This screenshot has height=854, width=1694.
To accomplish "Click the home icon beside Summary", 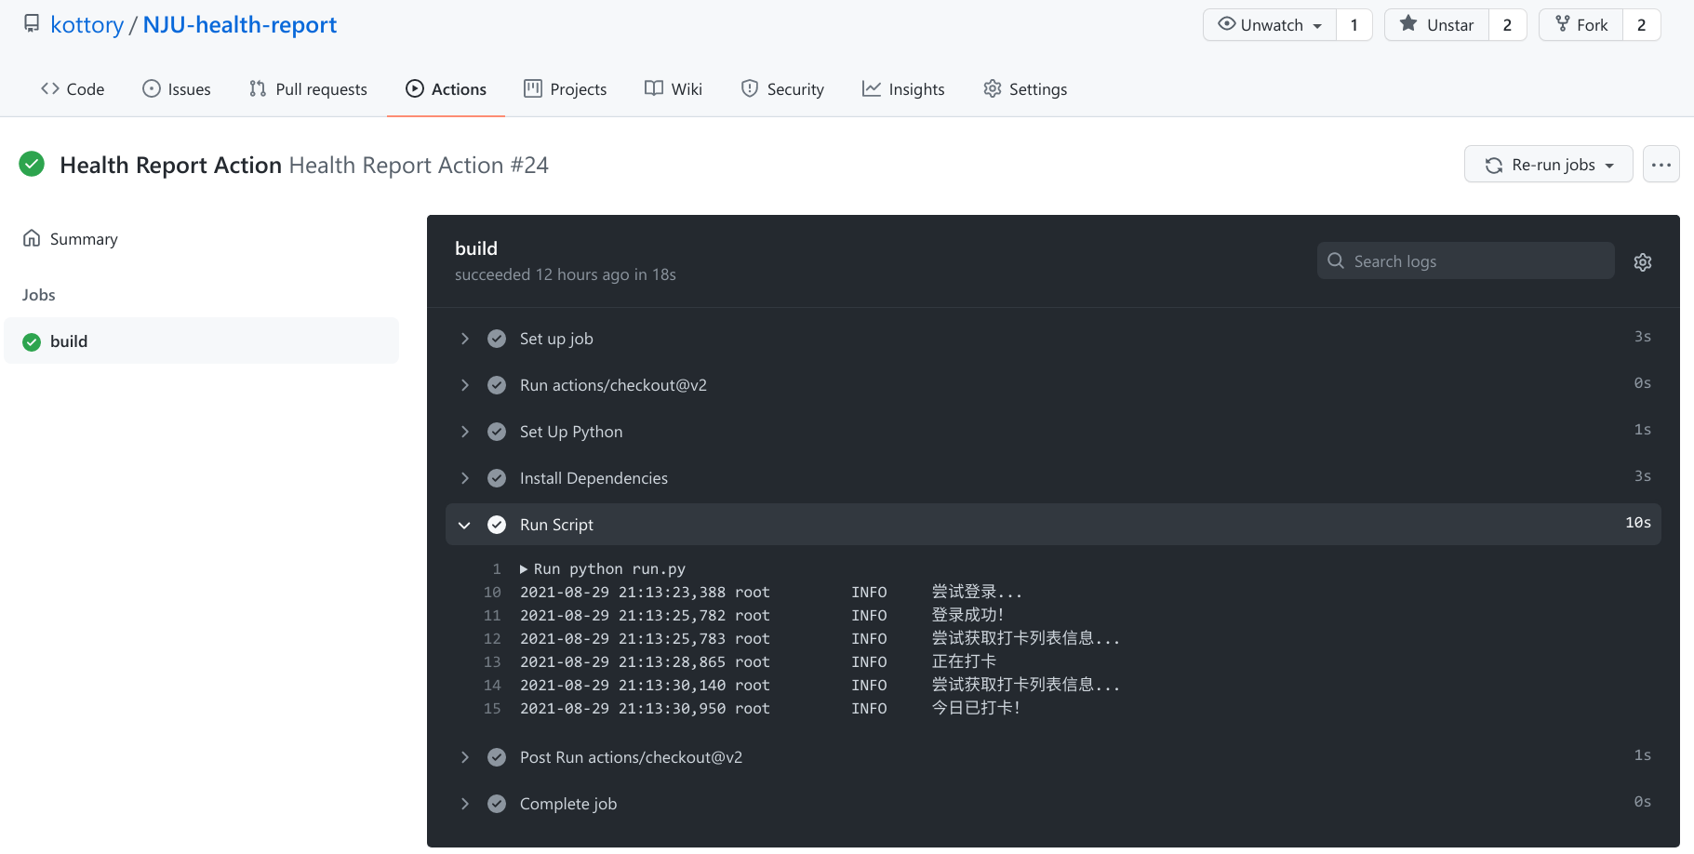I will 32,238.
